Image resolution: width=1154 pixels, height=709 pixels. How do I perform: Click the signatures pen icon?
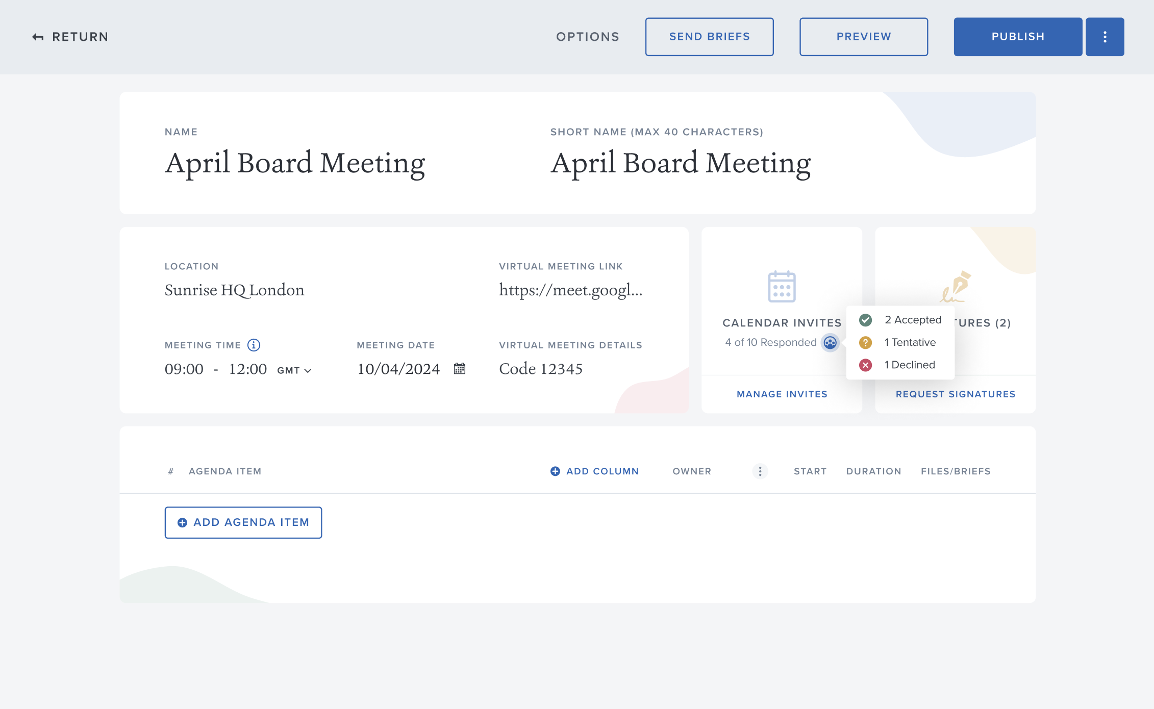[956, 286]
